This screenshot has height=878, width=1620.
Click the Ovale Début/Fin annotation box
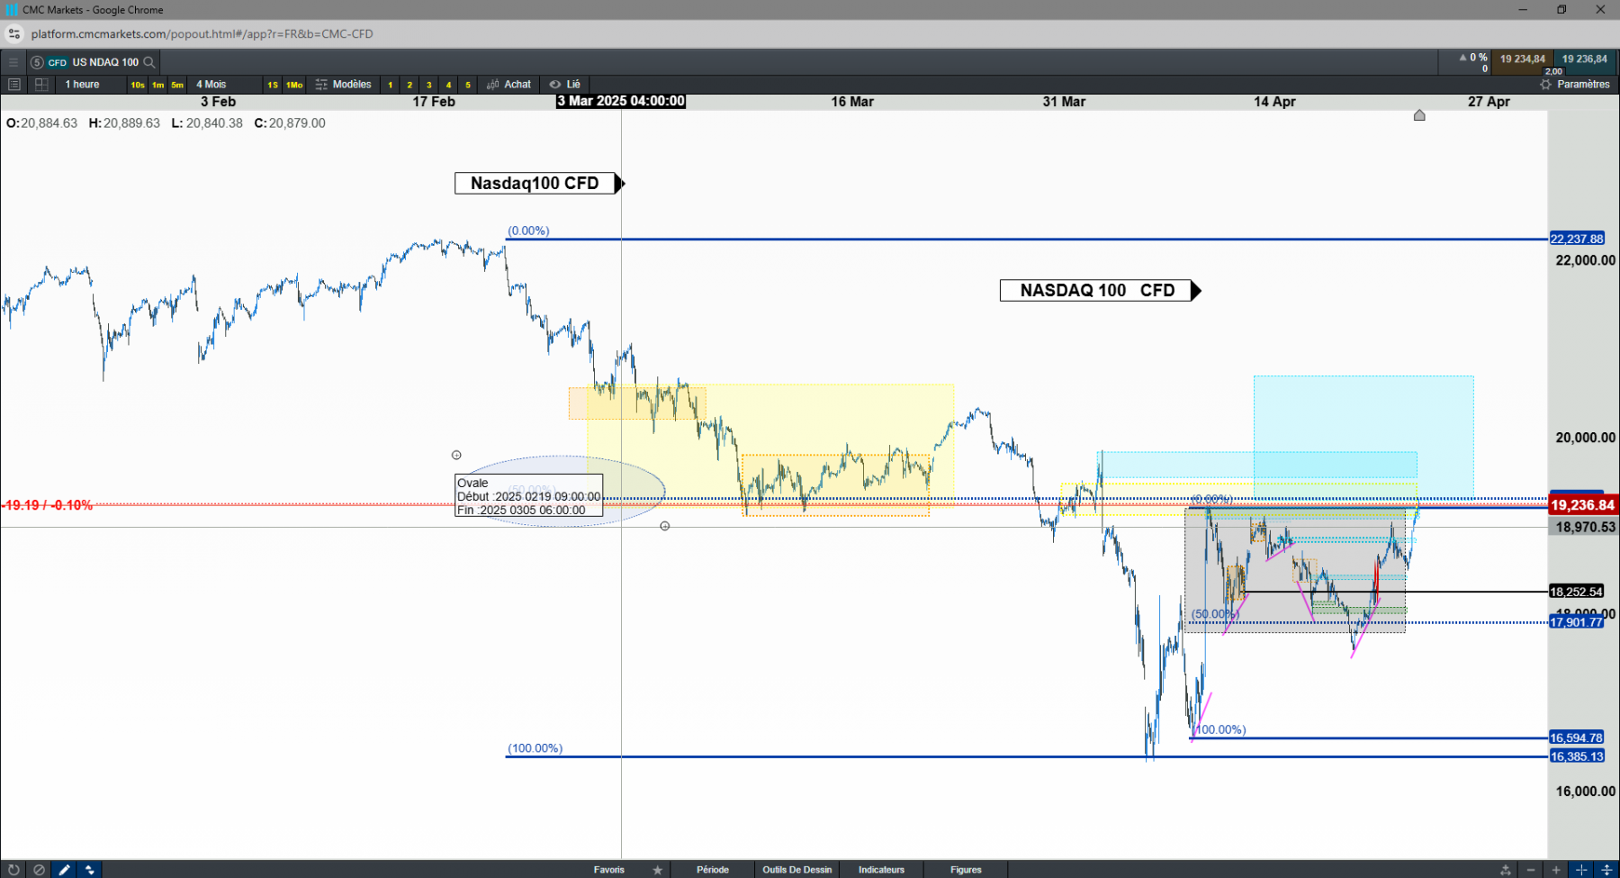point(529,497)
